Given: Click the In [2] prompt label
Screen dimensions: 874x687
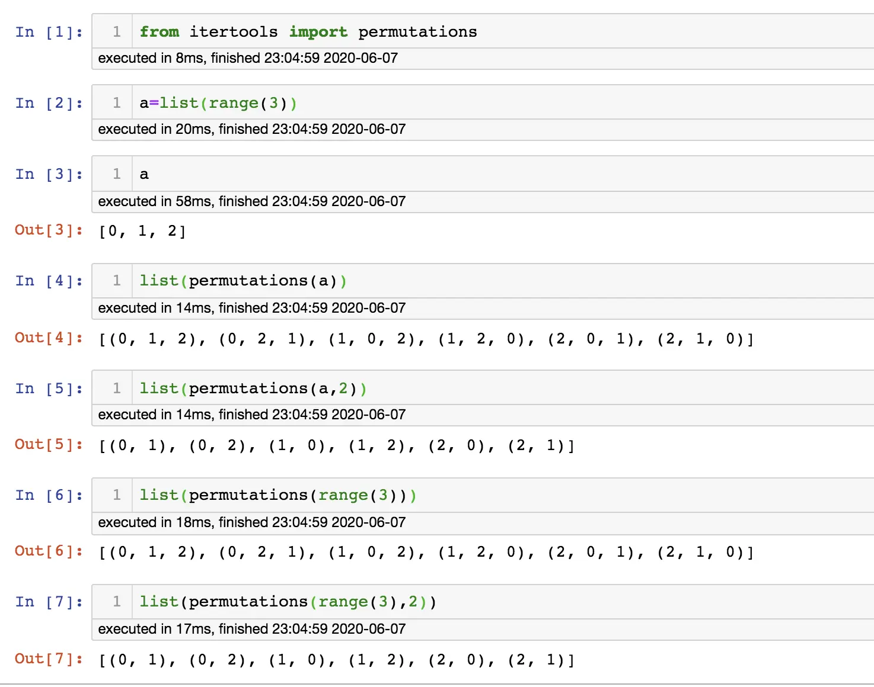Looking at the screenshot, I should point(49,103).
